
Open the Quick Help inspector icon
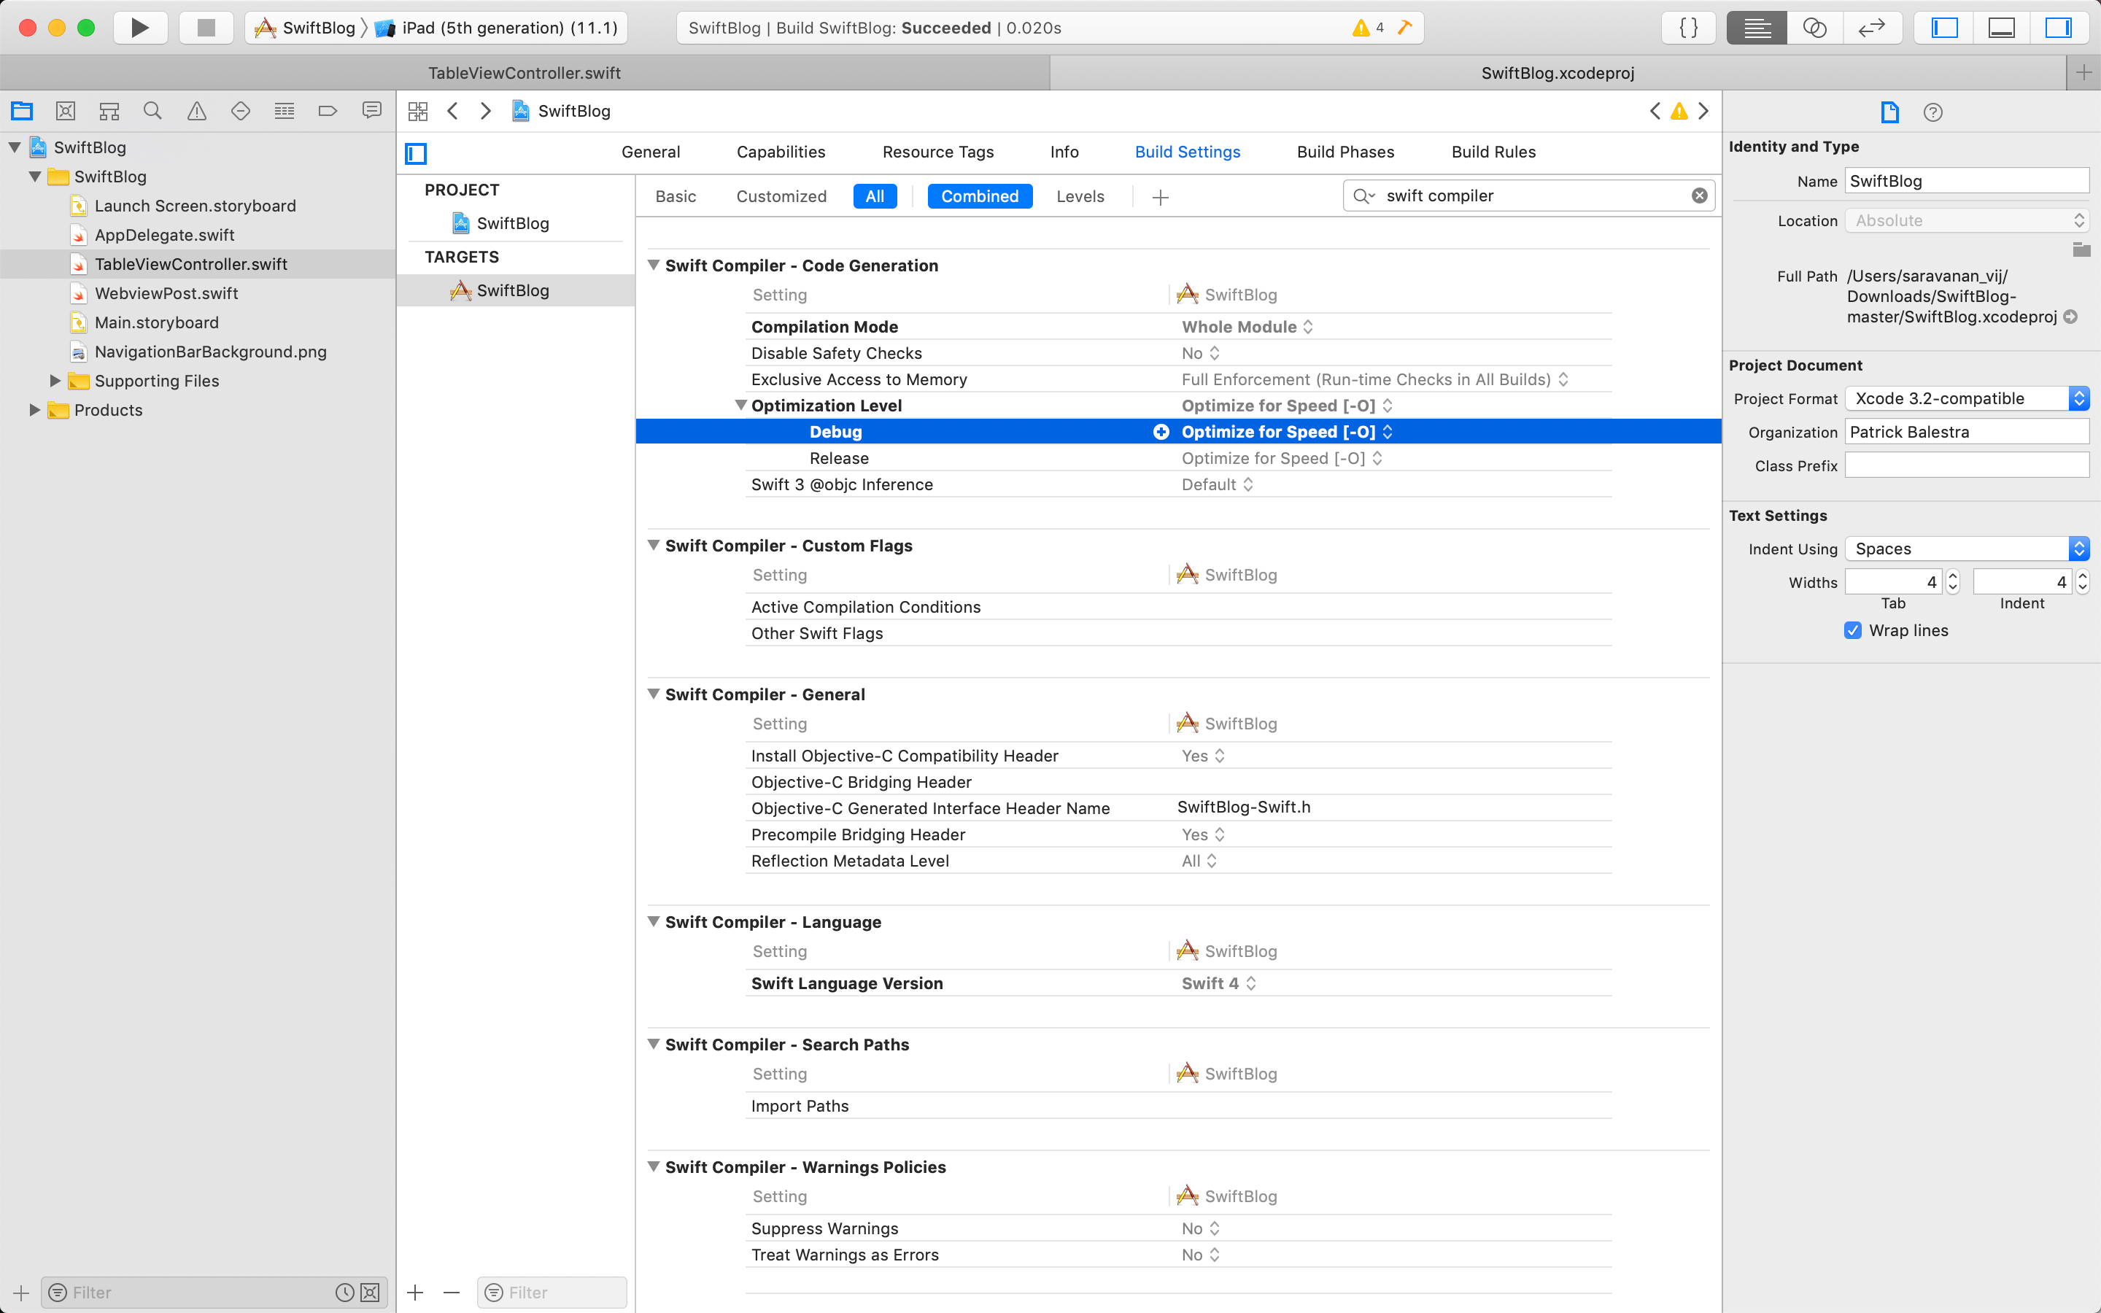(1932, 112)
